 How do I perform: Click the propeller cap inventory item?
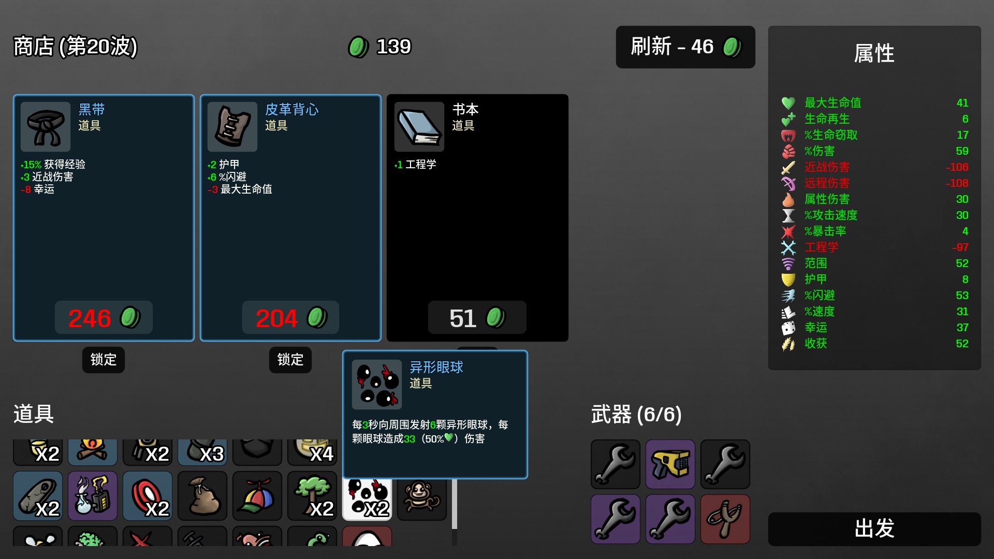(257, 496)
